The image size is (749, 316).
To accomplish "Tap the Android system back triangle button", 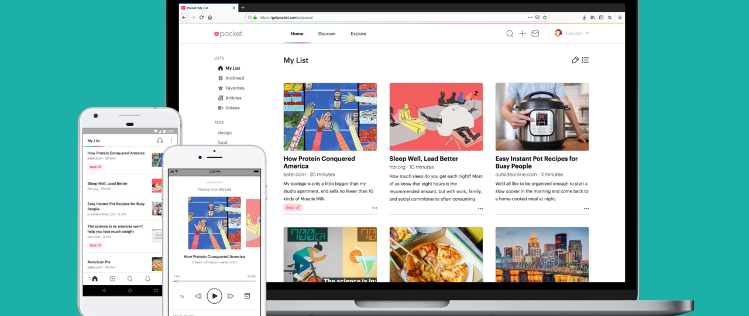I will 104,290.
